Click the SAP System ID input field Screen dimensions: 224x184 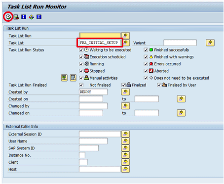89,148
